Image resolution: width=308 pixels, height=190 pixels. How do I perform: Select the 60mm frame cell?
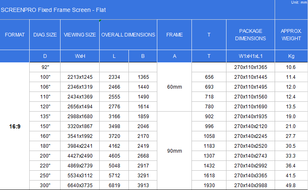[174, 87]
